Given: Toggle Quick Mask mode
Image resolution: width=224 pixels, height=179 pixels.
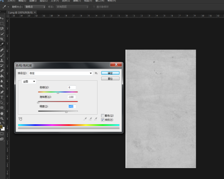Looking at the screenshot, I should 2,134.
